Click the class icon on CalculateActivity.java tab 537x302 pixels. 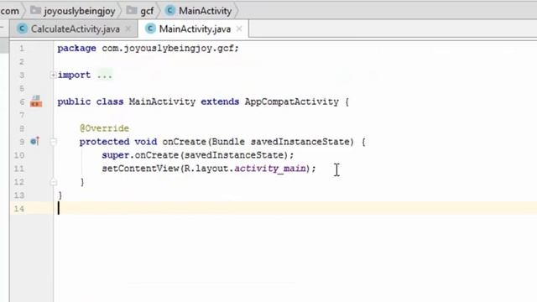pyautogui.click(x=23, y=29)
